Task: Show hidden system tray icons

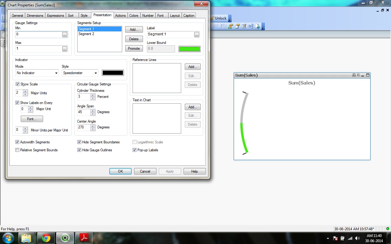Action: click(x=328, y=238)
